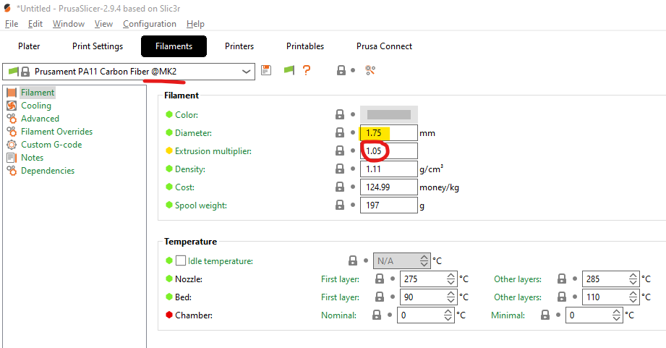Open the filament preset dropdown
The height and width of the screenshot is (348, 666).
pyautogui.click(x=246, y=71)
